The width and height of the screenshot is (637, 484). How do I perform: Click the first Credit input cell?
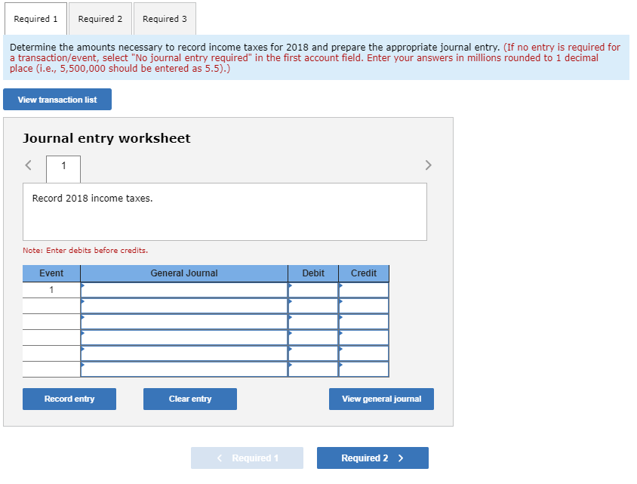point(364,288)
